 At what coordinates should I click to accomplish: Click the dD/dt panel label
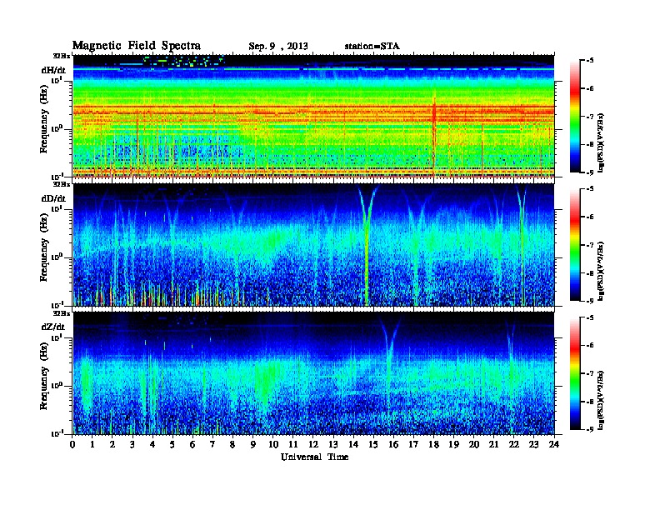point(53,198)
